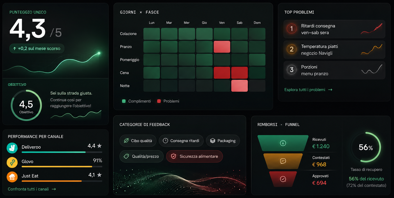Select the Packaging feedback category
This screenshot has height=198, width=394.
(223, 141)
